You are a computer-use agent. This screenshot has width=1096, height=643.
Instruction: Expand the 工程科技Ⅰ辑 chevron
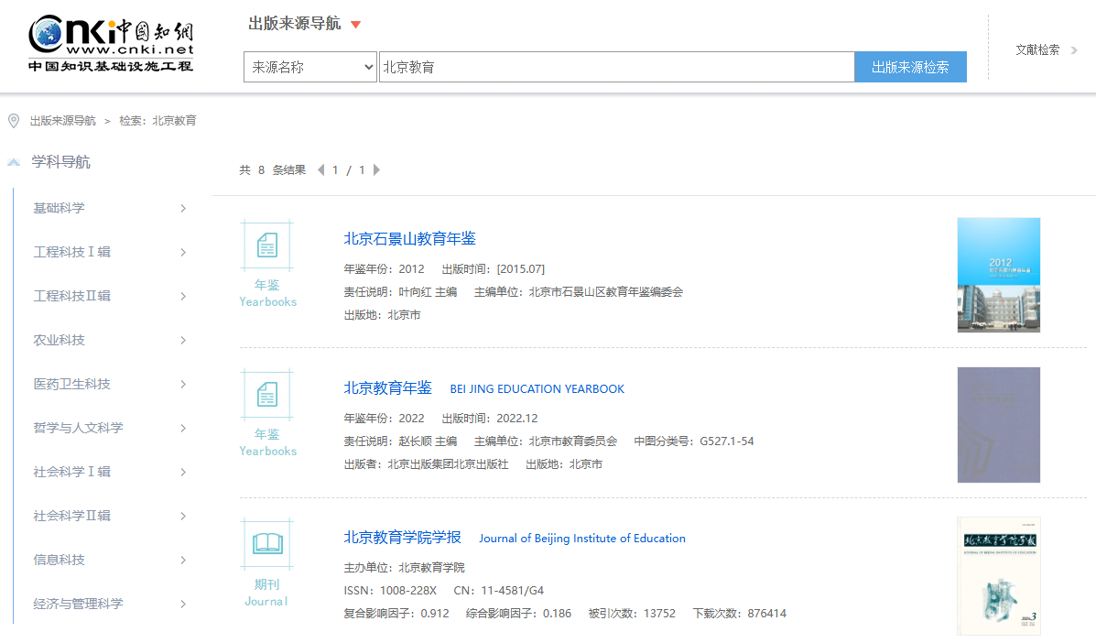[x=183, y=252]
